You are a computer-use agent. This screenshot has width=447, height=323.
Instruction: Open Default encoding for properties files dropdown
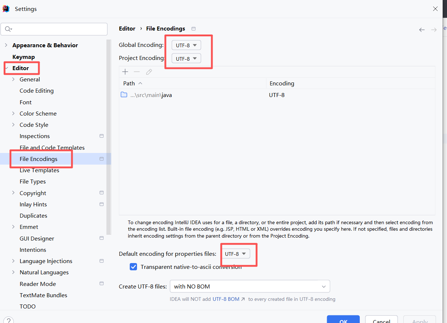point(235,254)
